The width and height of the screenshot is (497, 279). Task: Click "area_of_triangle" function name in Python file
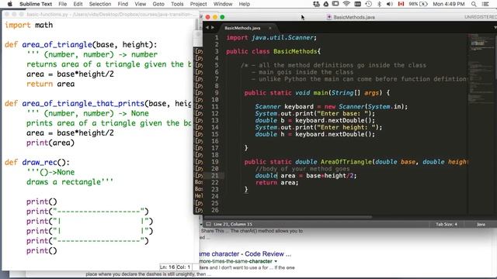pyautogui.click(x=57, y=45)
